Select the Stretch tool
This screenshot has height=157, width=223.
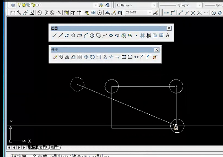(x=105, y=57)
